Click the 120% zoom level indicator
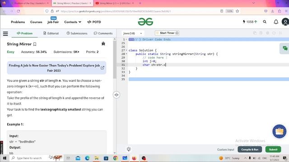 pos(229,11)
